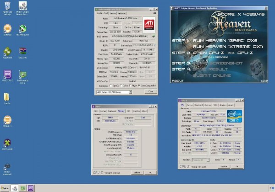Click OK in CPU-Z memory window
This screenshot has width=275, height=192.
click(x=150, y=173)
